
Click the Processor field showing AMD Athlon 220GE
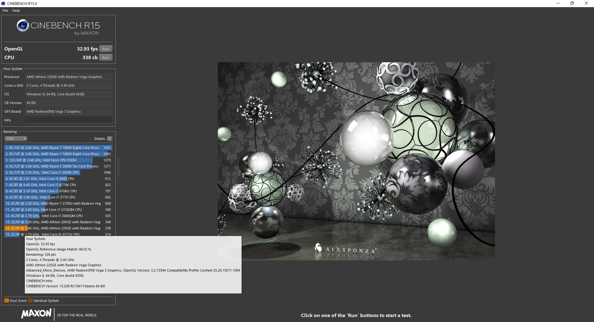coord(69,77)
